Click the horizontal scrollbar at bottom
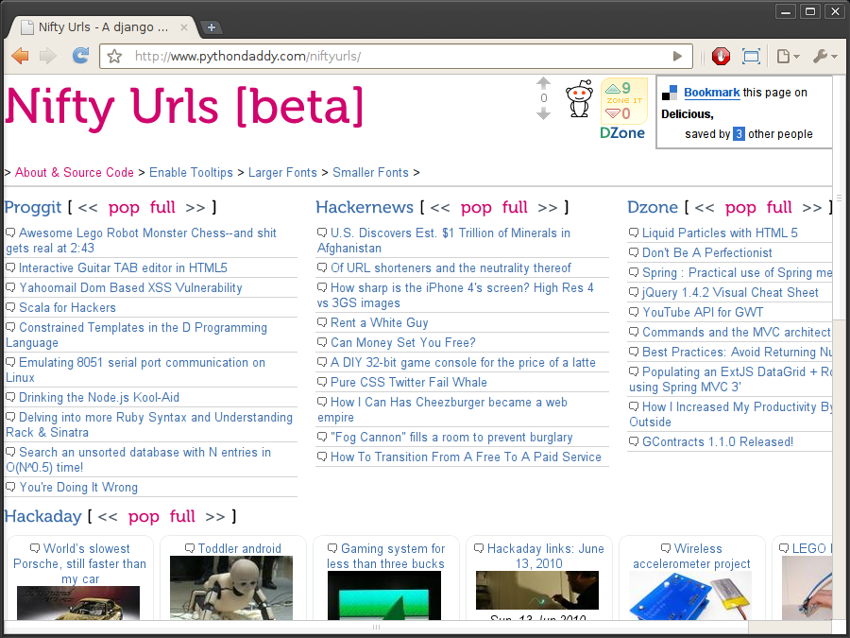The height and width of the screenshot is (638, 850). pos(376,628)
